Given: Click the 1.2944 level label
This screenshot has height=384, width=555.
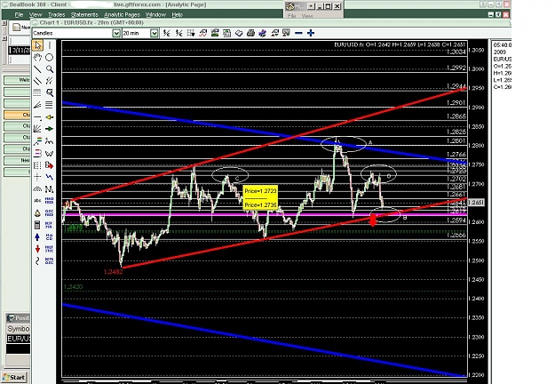Looking at the screenshot, I should coord(456,86).
